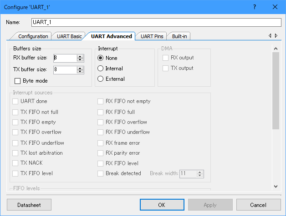Select Internal interrupt radio button
This screenshot has height=216, width=286.
pos(101,69)
